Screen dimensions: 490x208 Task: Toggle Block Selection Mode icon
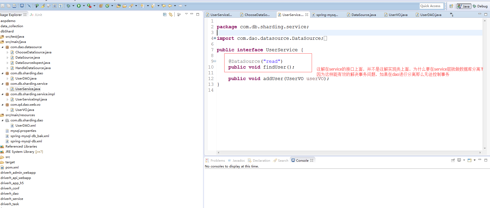coord(55,6)
